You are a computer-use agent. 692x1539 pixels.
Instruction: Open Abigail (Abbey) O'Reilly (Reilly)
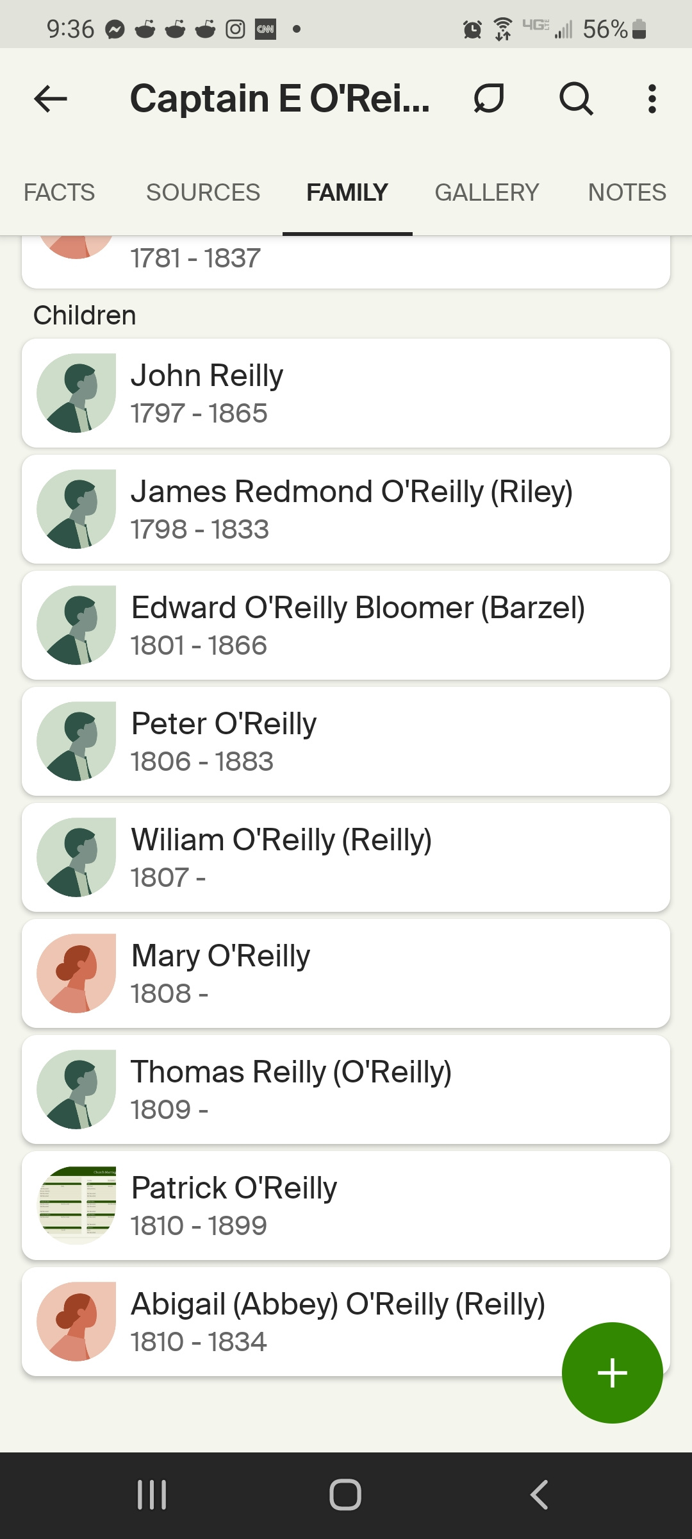tap(346, 1322)
